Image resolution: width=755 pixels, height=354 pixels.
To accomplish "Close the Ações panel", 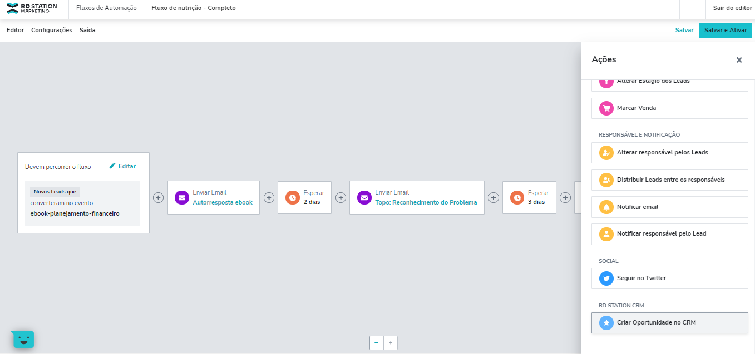I will point(739,60).
